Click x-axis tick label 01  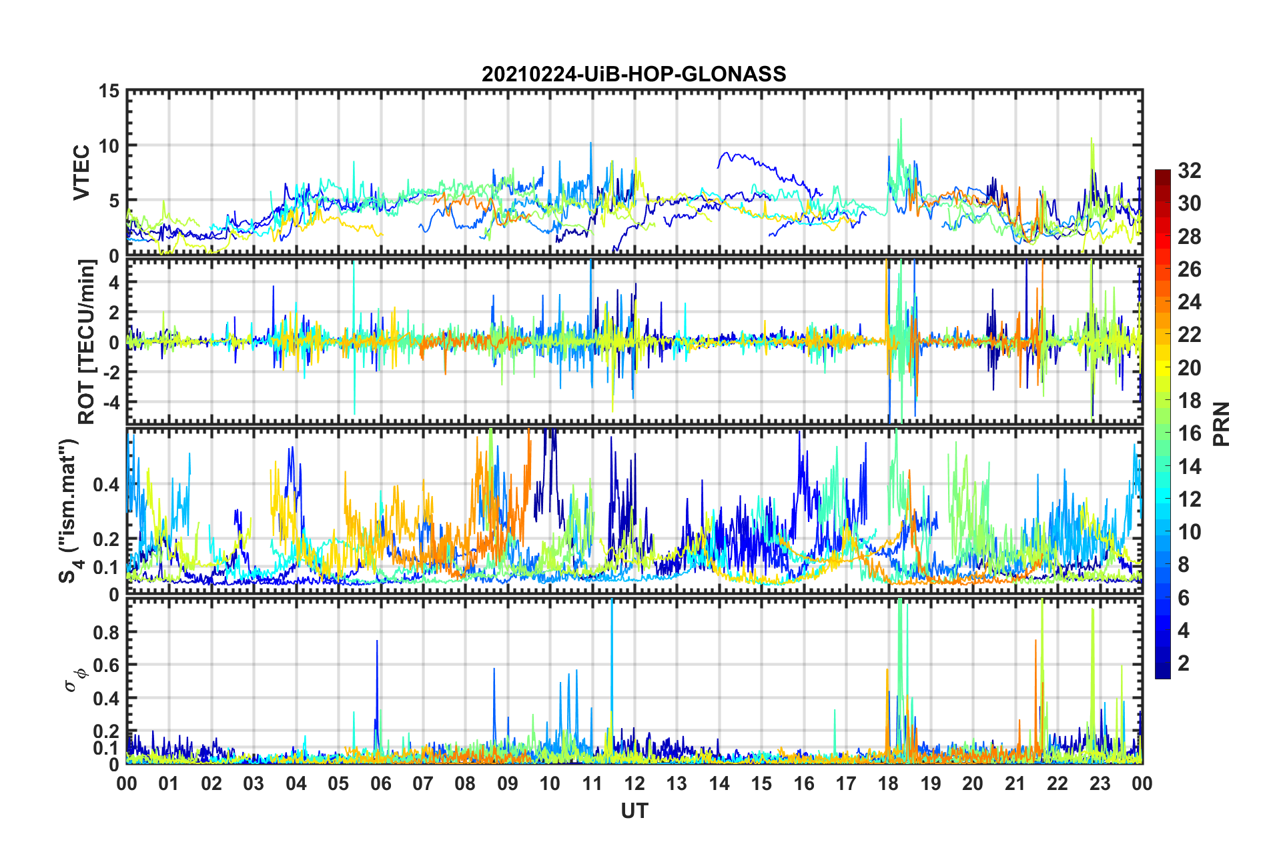tap(169, 783)
